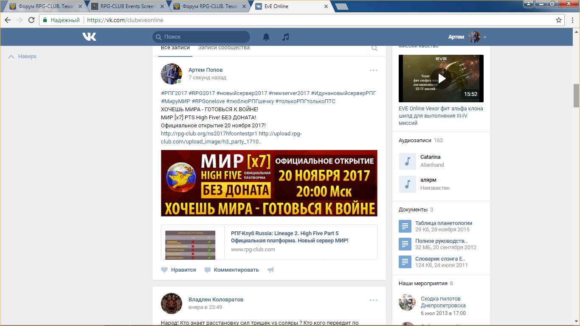Switch to the Записи сообщества tab
Screen dimensions: 580x326
pyautogui.click(x=224, y=48)
